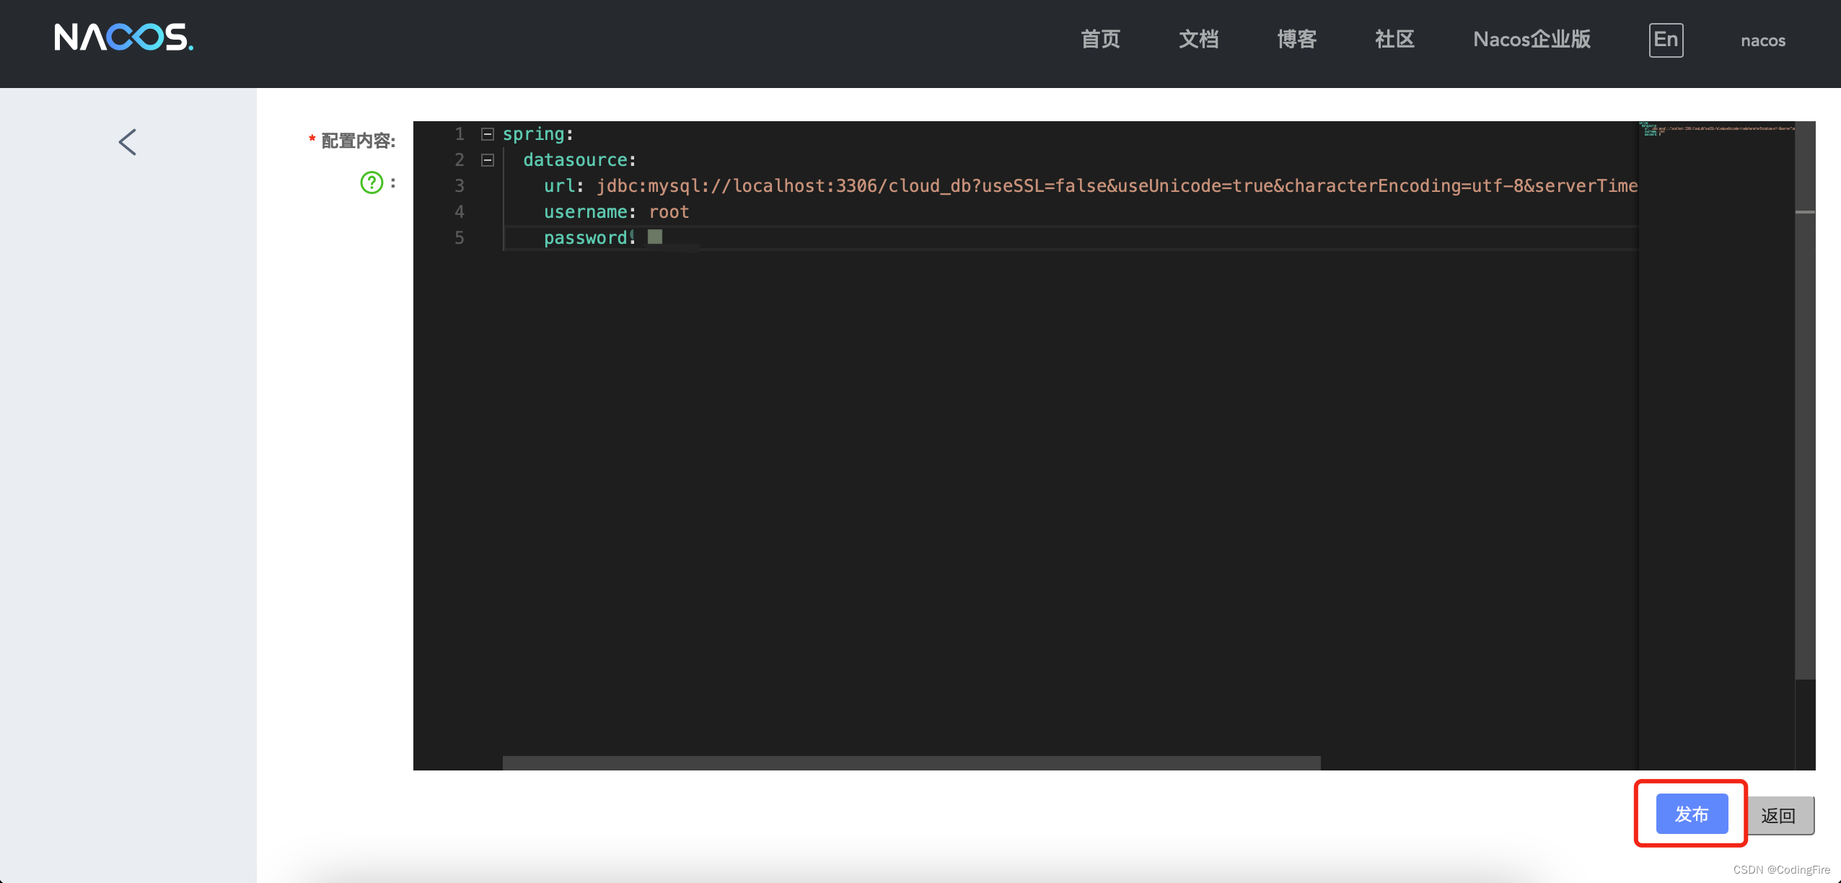
Task: Click the username value 'root'
Action: tap(669, 212)
